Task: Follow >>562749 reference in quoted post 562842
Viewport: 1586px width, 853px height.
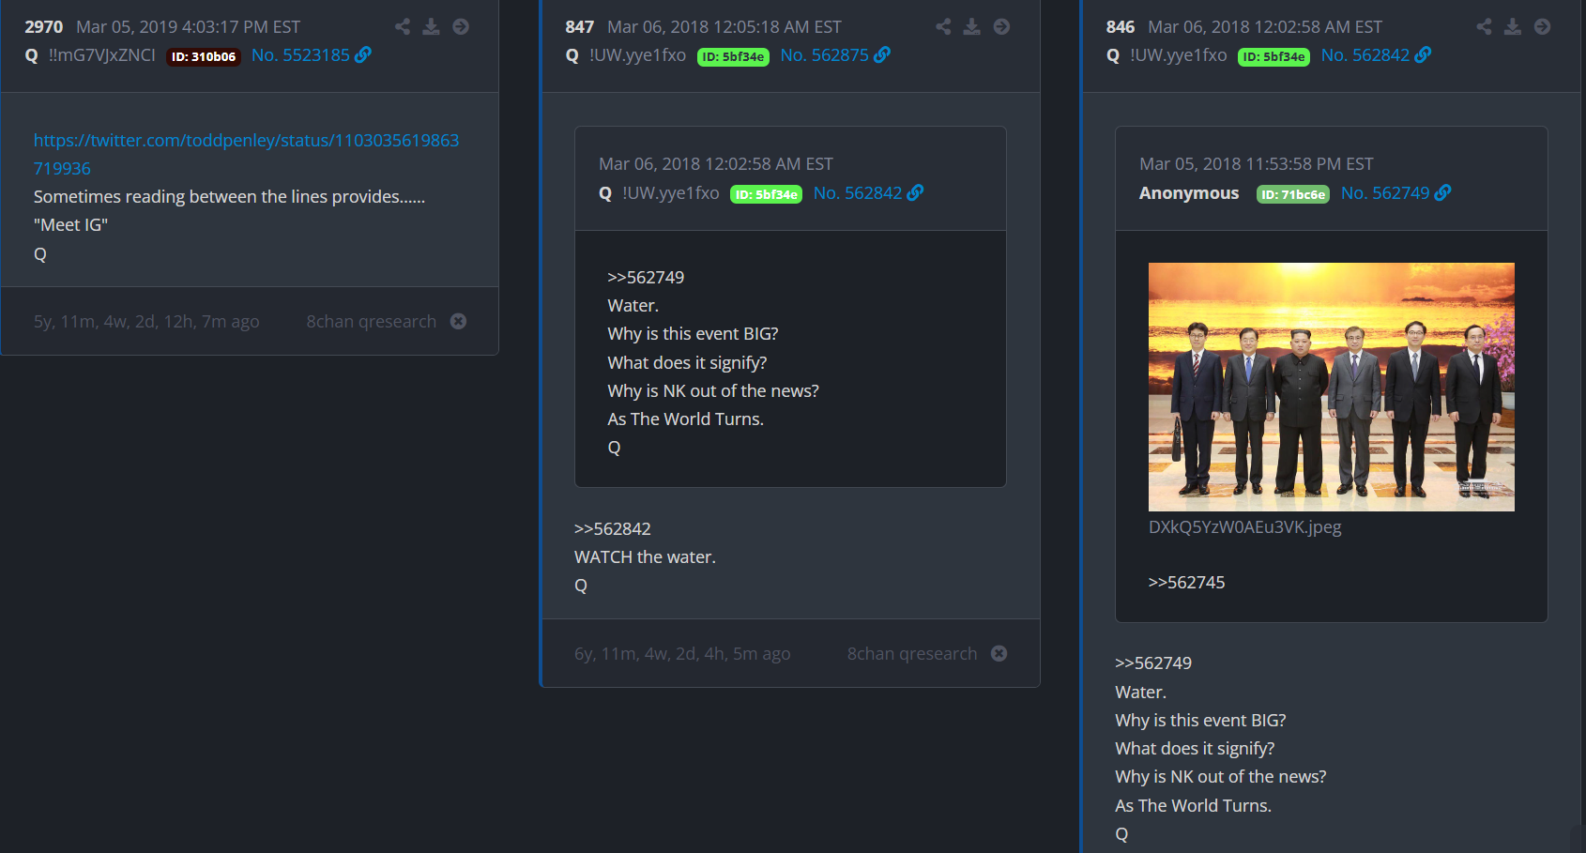Action: [646, 277]
